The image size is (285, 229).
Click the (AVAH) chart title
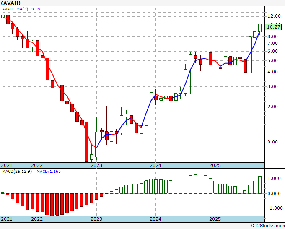[11, 3]
